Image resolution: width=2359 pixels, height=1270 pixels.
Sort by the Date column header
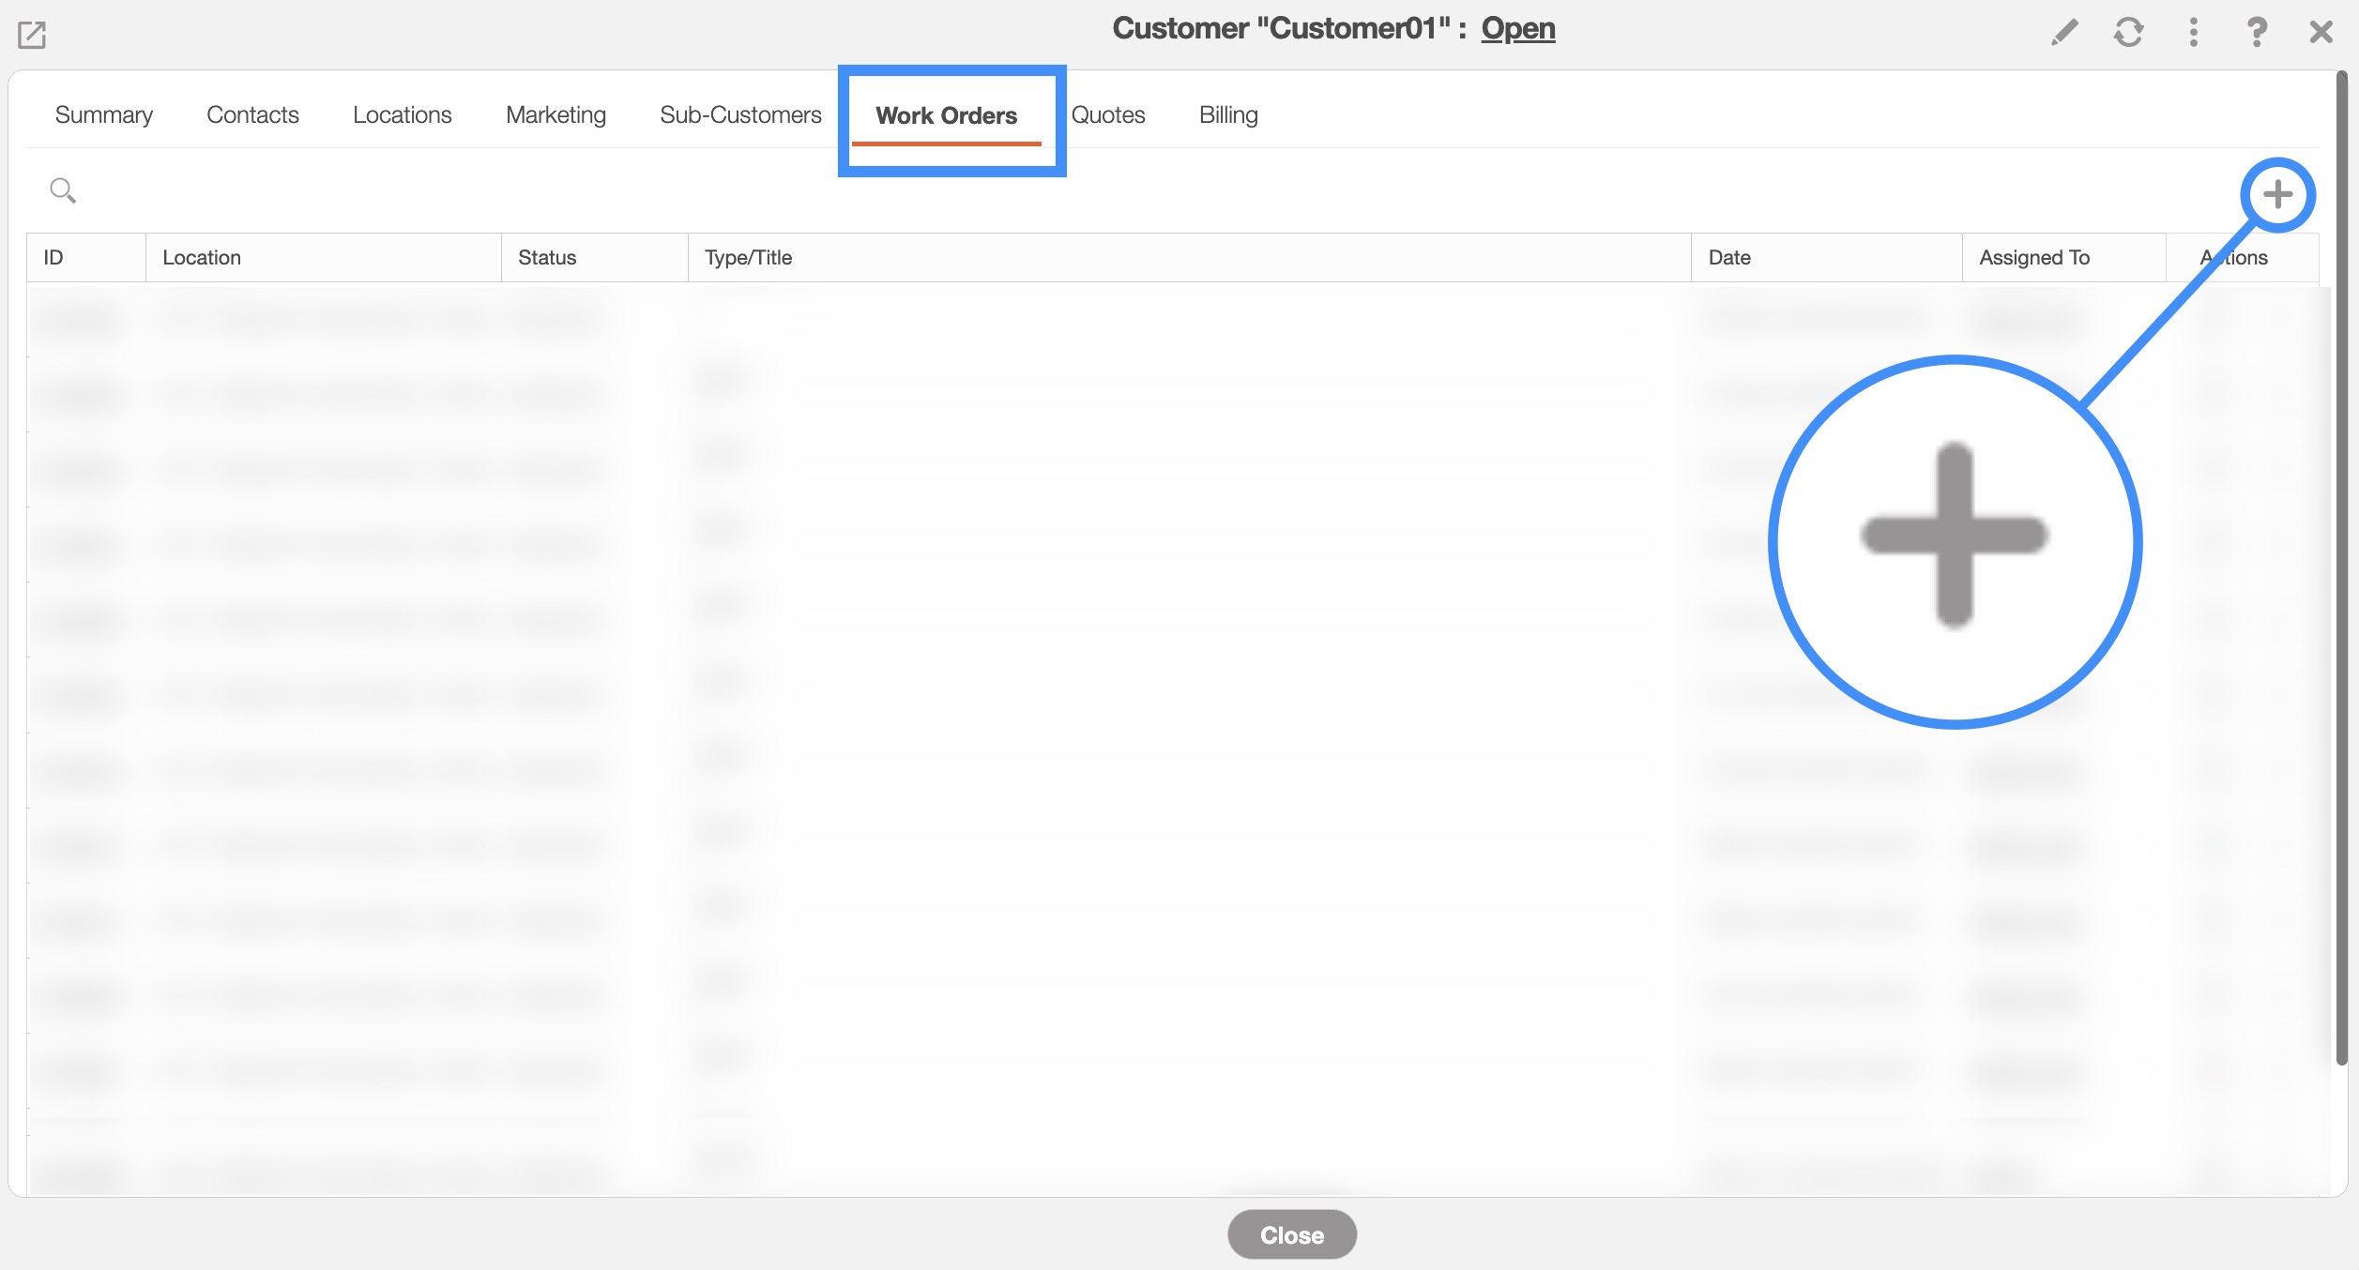pos(1728,258)
